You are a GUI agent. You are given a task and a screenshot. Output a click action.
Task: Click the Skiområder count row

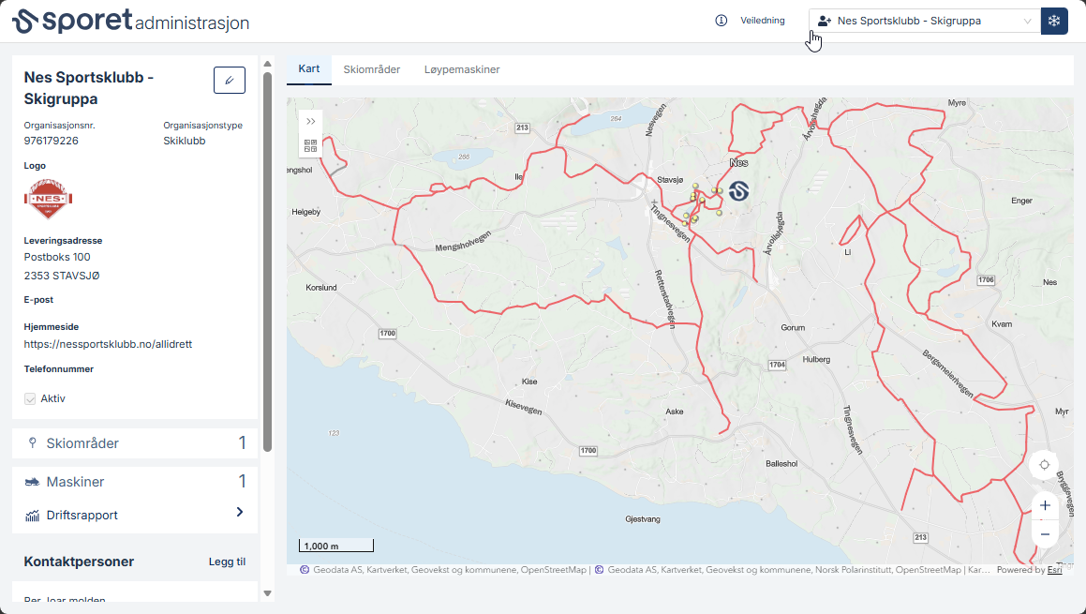coord(135,443)
